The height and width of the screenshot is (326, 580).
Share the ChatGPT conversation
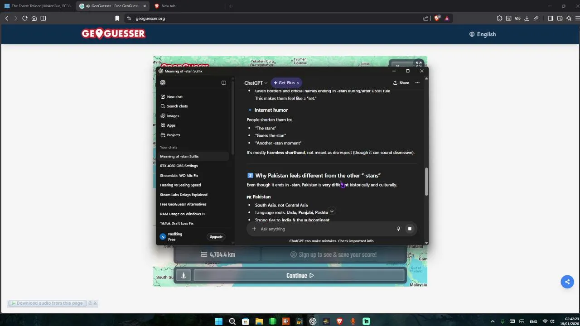coord(401,83)
